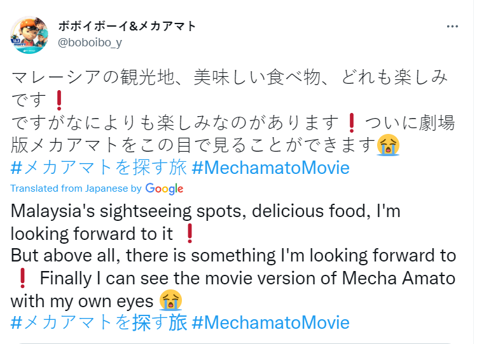Viewport: 484px width, 344px height.
Task: Click the translated line "Malaysia's sightseeing spots"
Action: point(205,211)
